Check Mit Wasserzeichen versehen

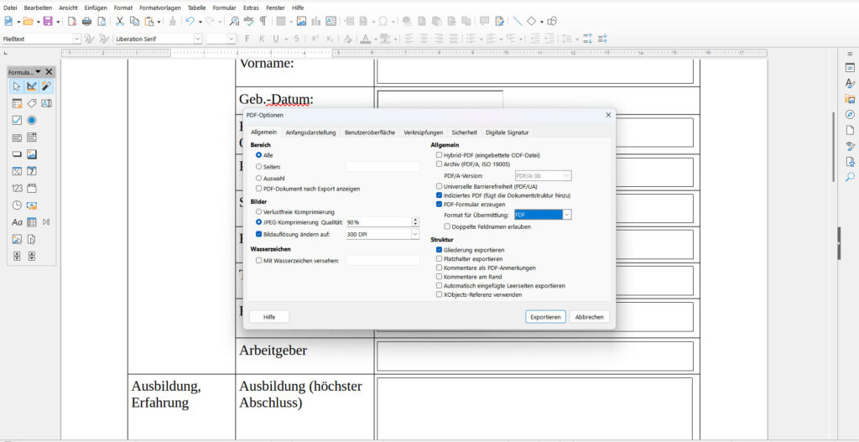259,261
